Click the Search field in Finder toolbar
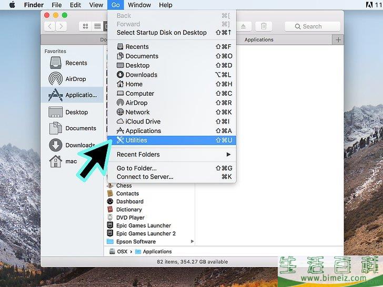 tap(313, 26)
